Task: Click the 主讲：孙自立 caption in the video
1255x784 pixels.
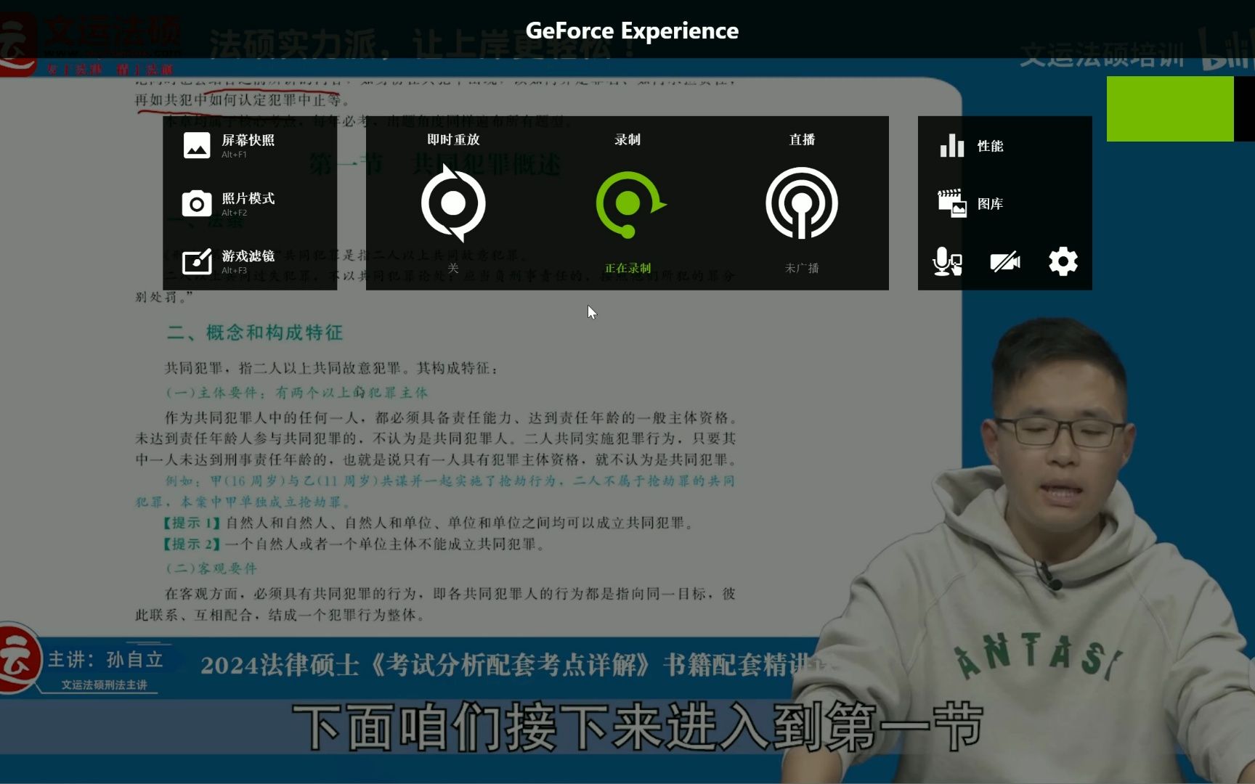Action: pyautogui.click(x=106, y=660)
